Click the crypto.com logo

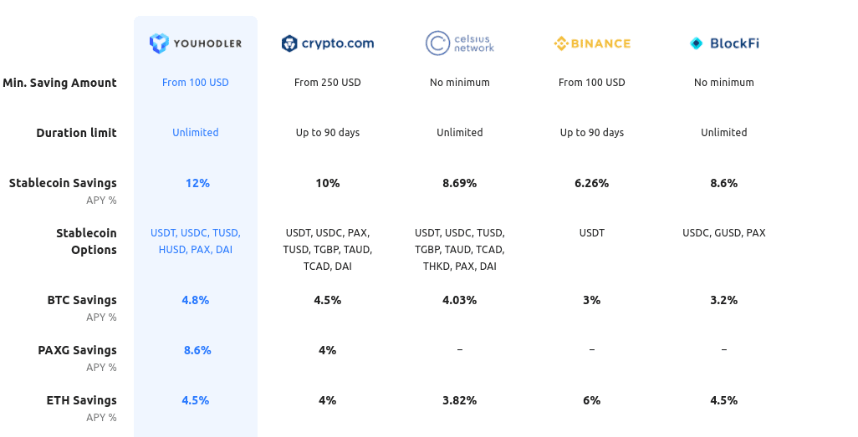click(x=328, y=43)
